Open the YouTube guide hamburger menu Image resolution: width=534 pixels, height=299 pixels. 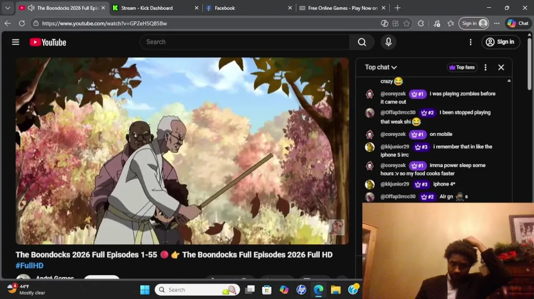tap(15, 42)
